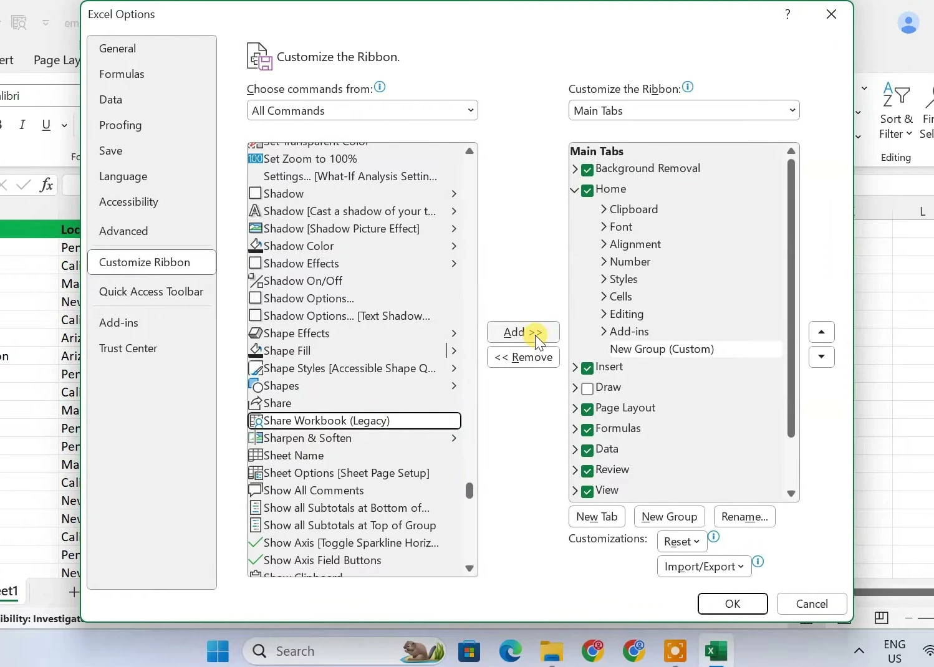Screen dimensions: 934x667
Task: Click the Show All Comments icon
Action: (x=255, y=491)
